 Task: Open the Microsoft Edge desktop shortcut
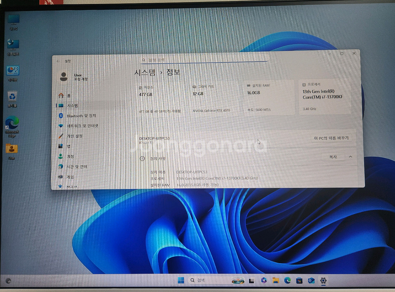12,124
